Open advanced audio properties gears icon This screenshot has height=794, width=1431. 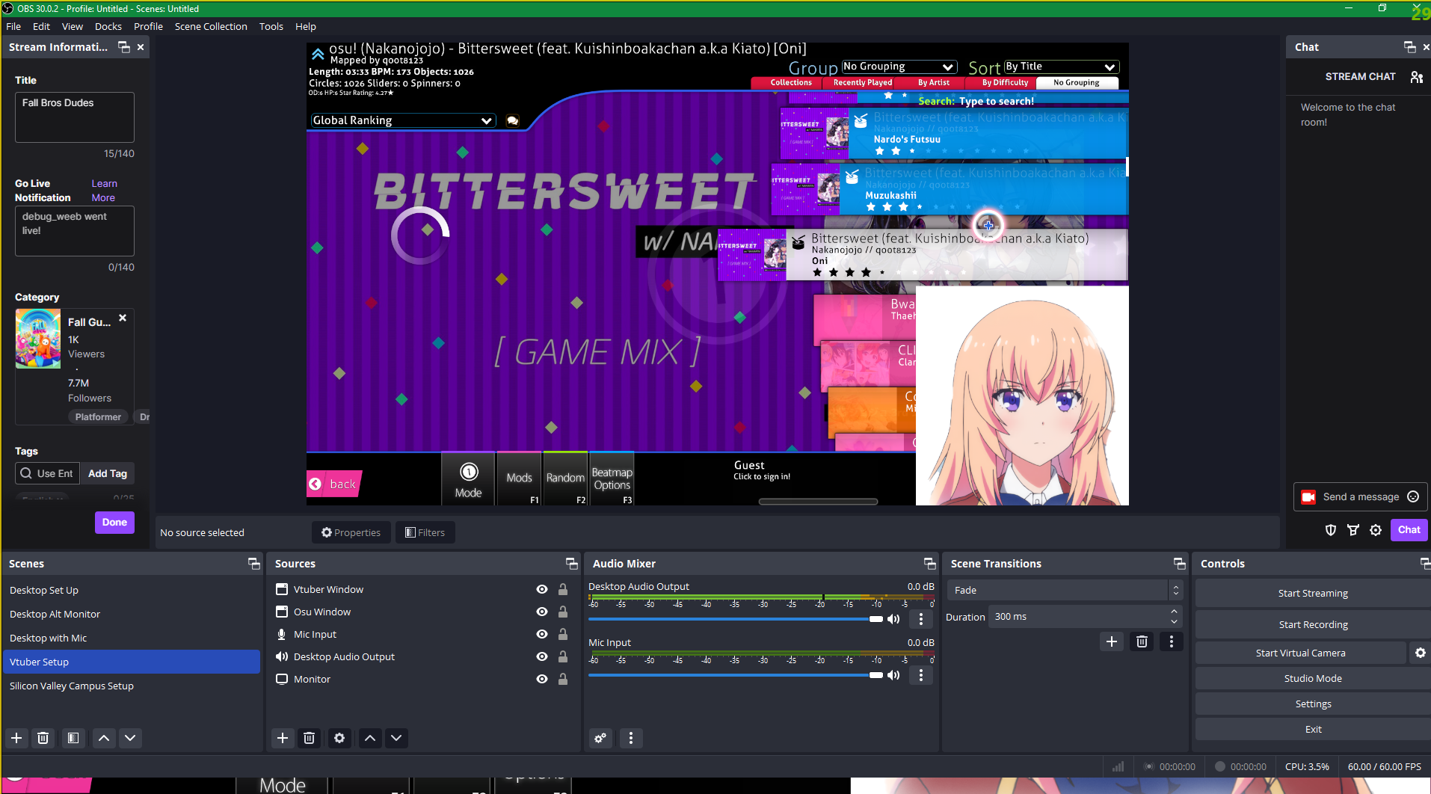600,738
